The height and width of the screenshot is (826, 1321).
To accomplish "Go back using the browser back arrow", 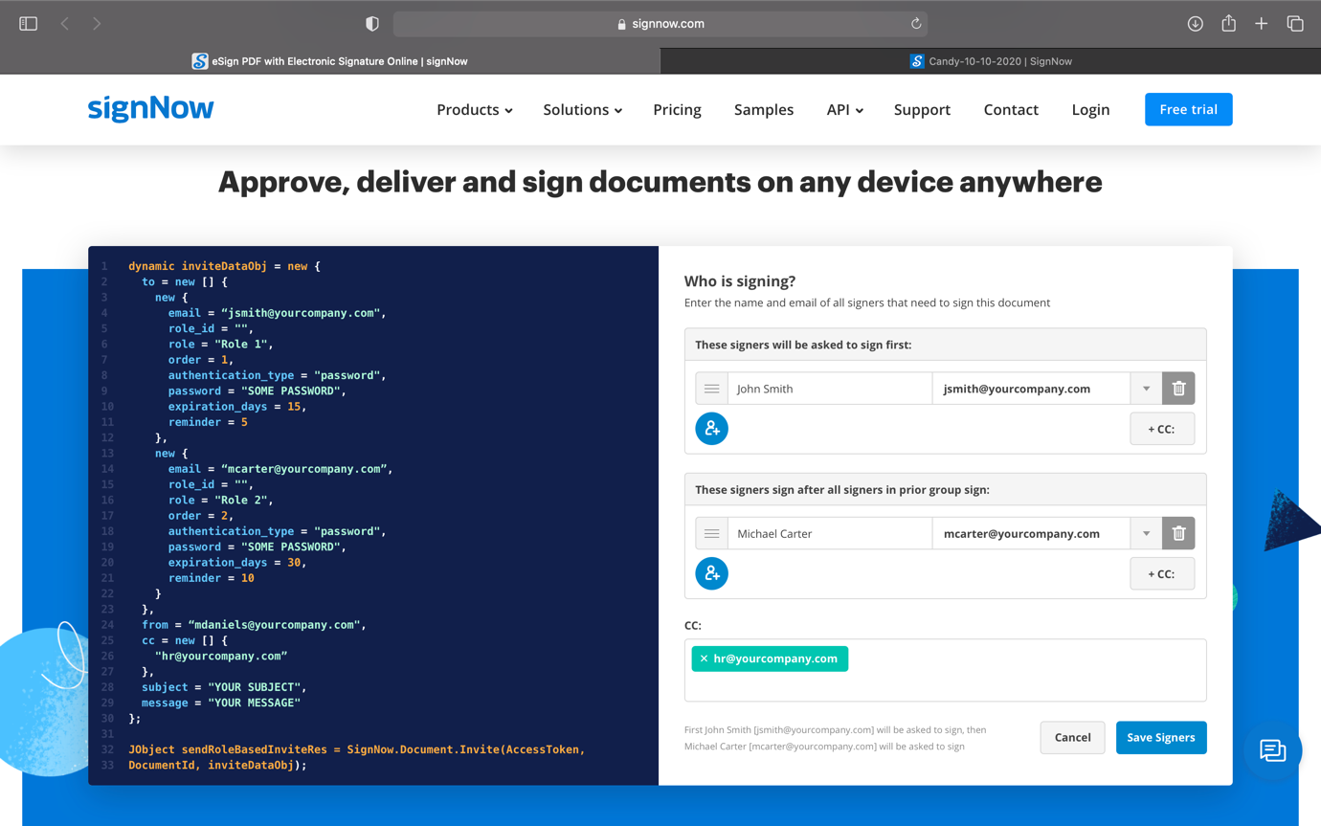I will (65, 24).
